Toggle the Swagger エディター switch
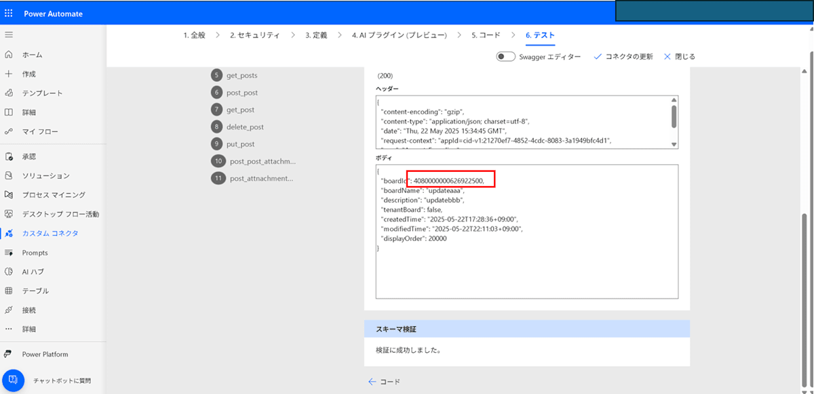The width and height of the screenshot is (814, 394). (505, 57)
